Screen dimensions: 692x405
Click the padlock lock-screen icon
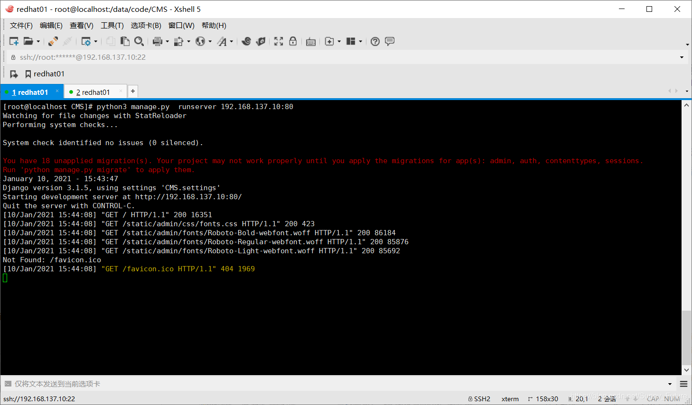coord(293,41)
